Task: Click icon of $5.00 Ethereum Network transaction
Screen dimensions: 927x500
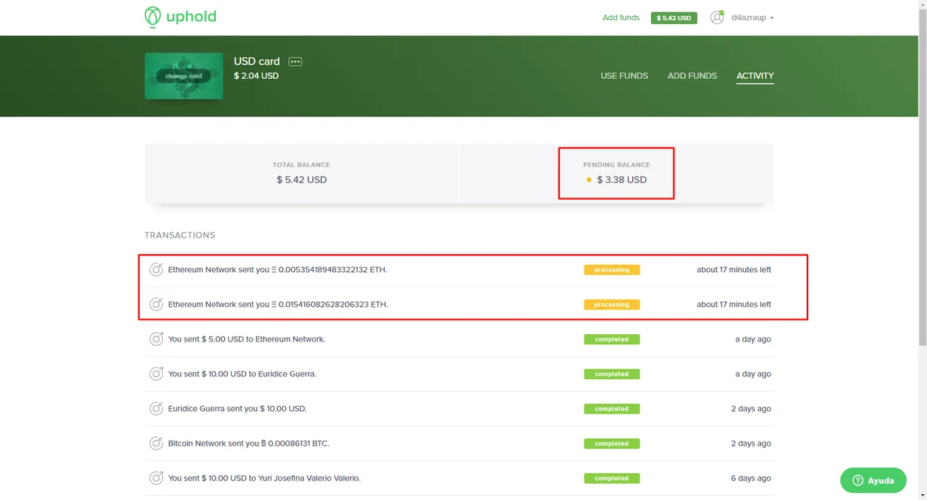Action: (156, 339)
